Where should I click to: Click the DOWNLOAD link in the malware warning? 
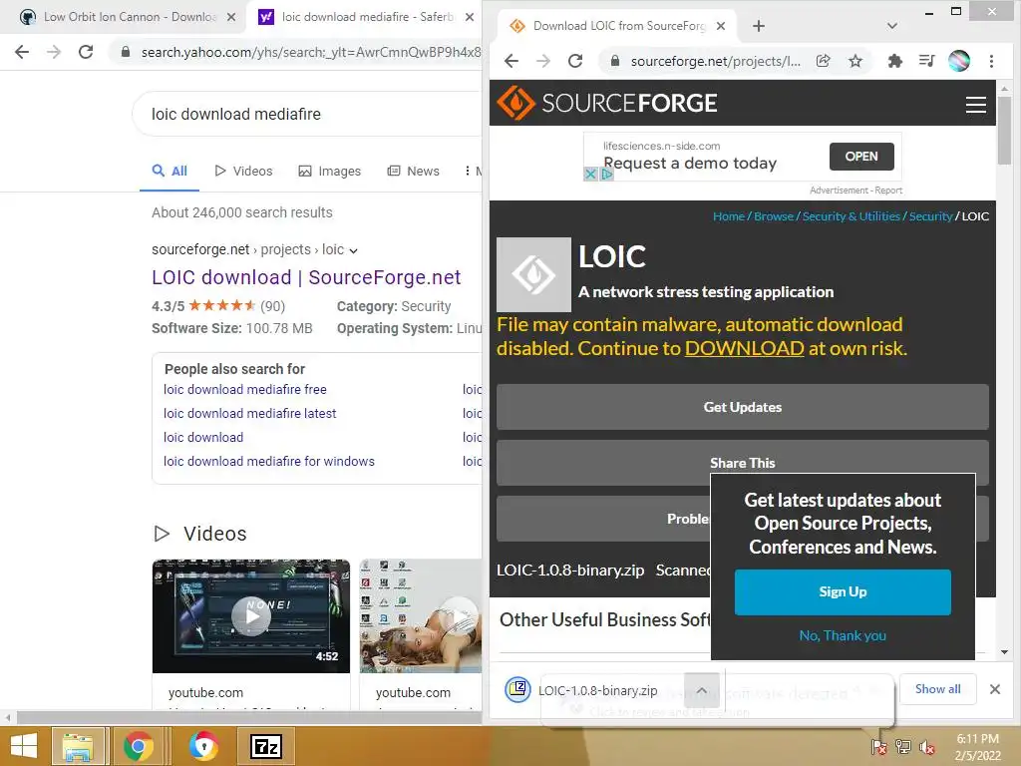tap(744, 348)
